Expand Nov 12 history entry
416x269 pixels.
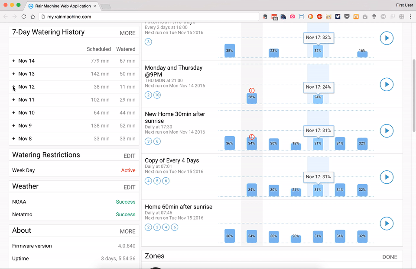click(14, 87)
